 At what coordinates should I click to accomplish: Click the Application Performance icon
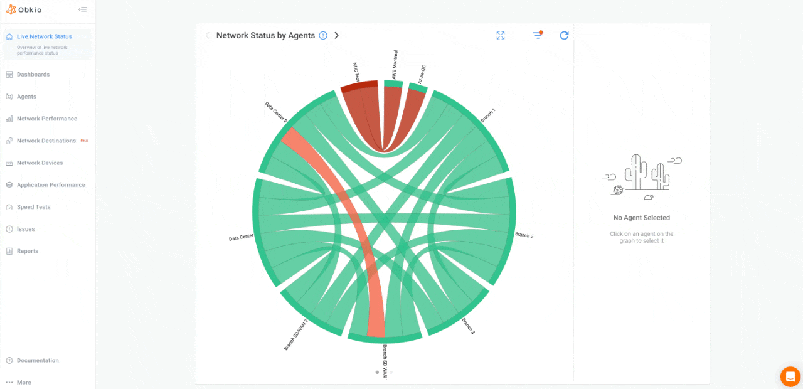coord(8,184)
